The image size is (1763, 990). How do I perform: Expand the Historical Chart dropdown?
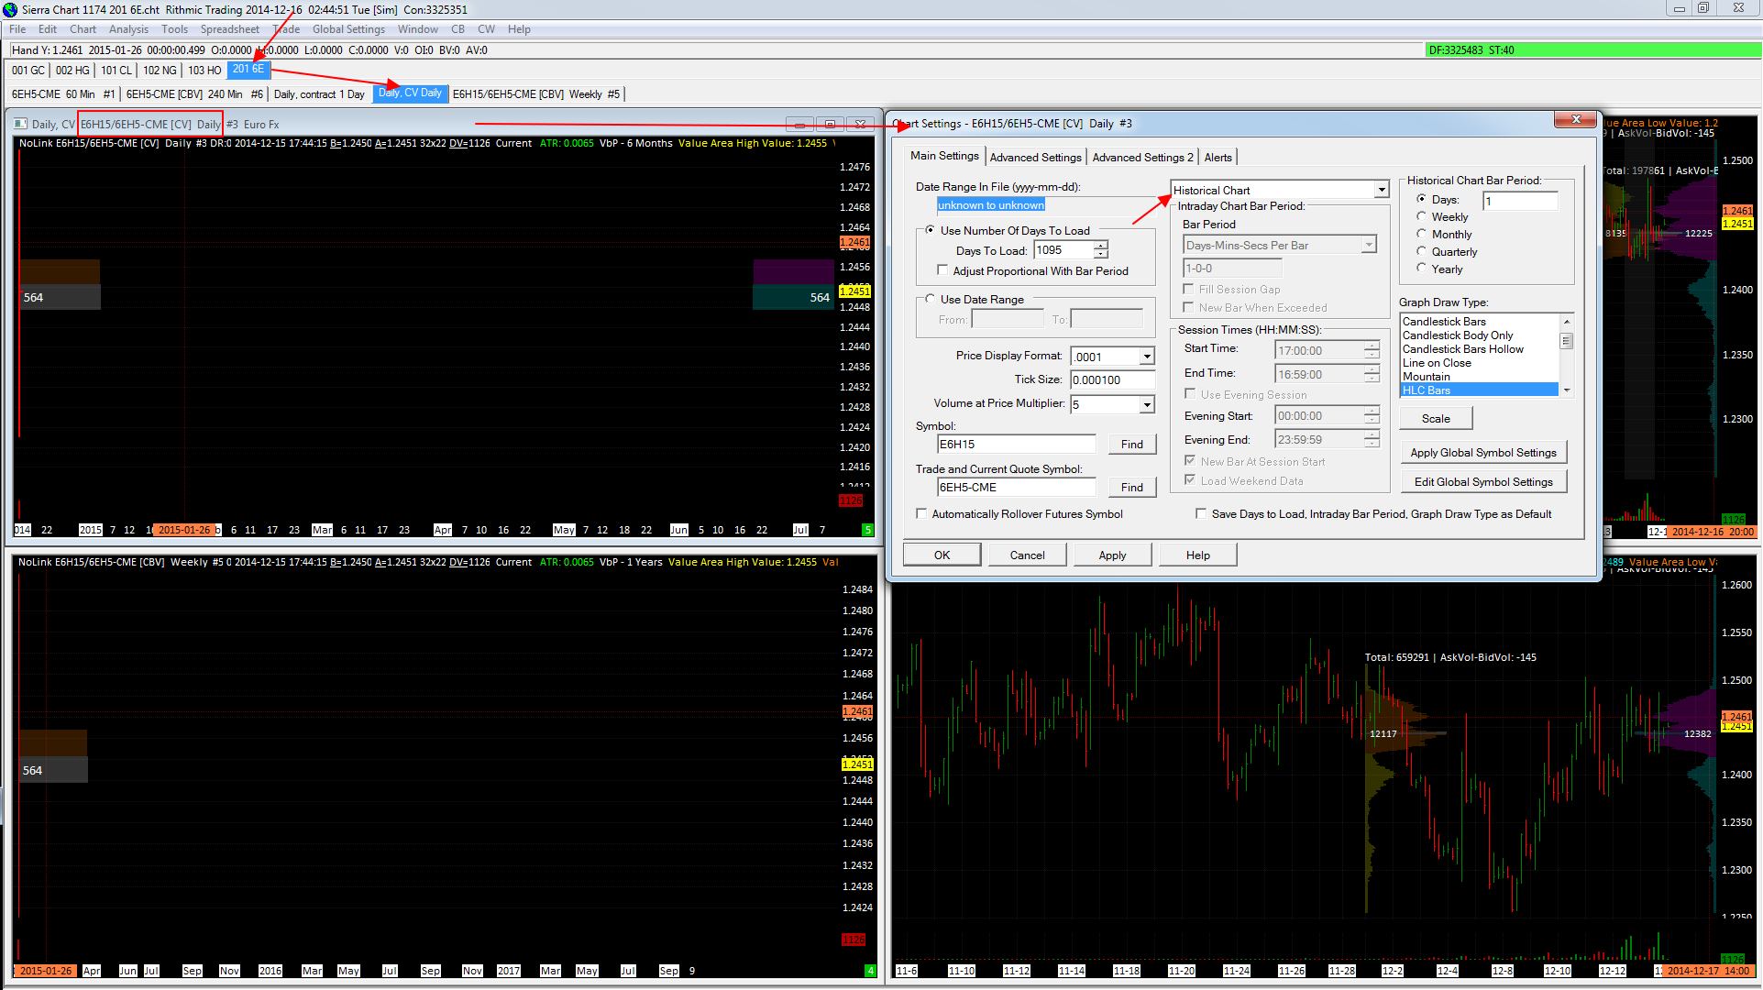[1381, 190]
